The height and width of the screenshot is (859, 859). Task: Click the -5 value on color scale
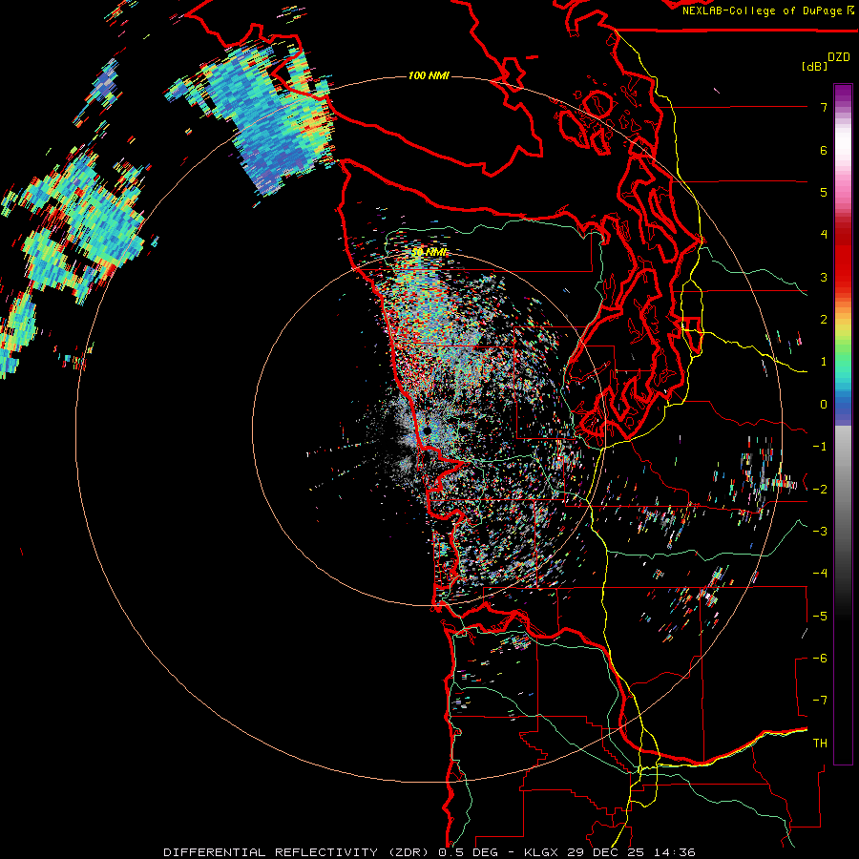[x=820, y=617]
